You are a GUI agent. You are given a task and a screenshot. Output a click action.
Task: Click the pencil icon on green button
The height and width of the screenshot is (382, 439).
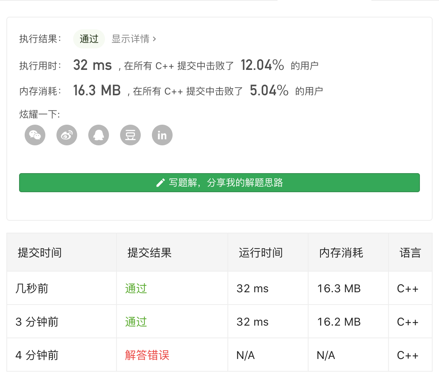pos(161,183)
